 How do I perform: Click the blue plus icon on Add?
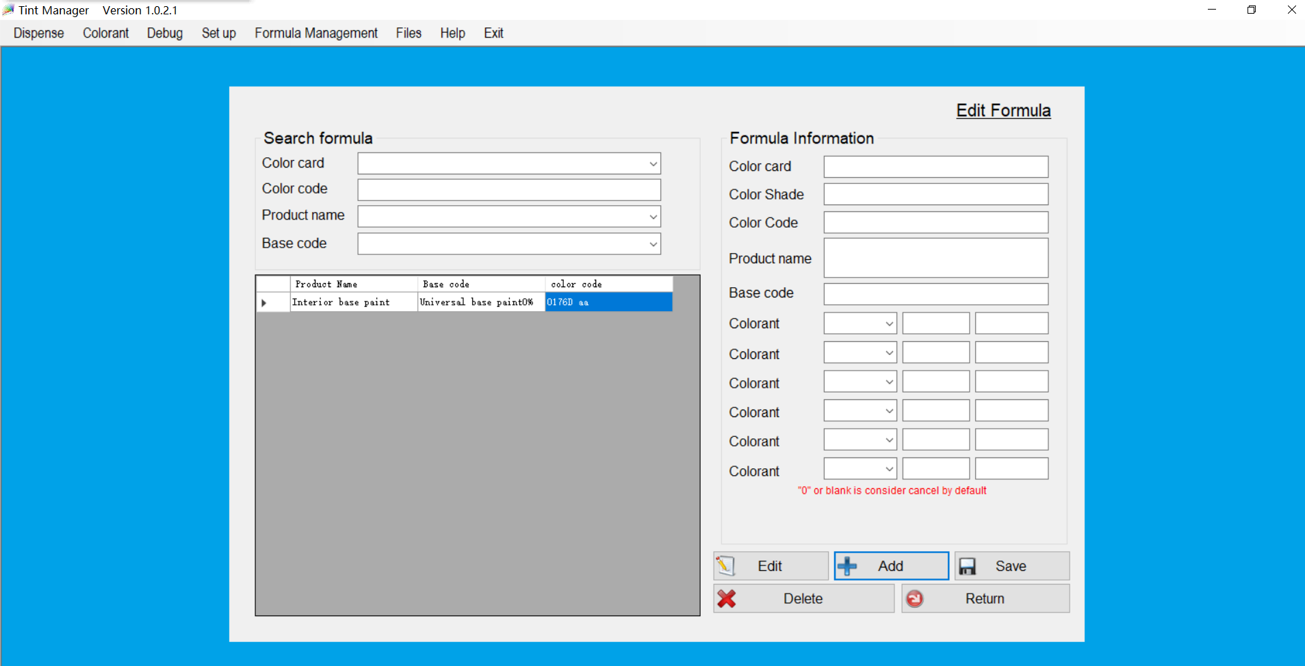(847, 566)
